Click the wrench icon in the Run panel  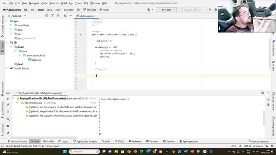[8, 105]
